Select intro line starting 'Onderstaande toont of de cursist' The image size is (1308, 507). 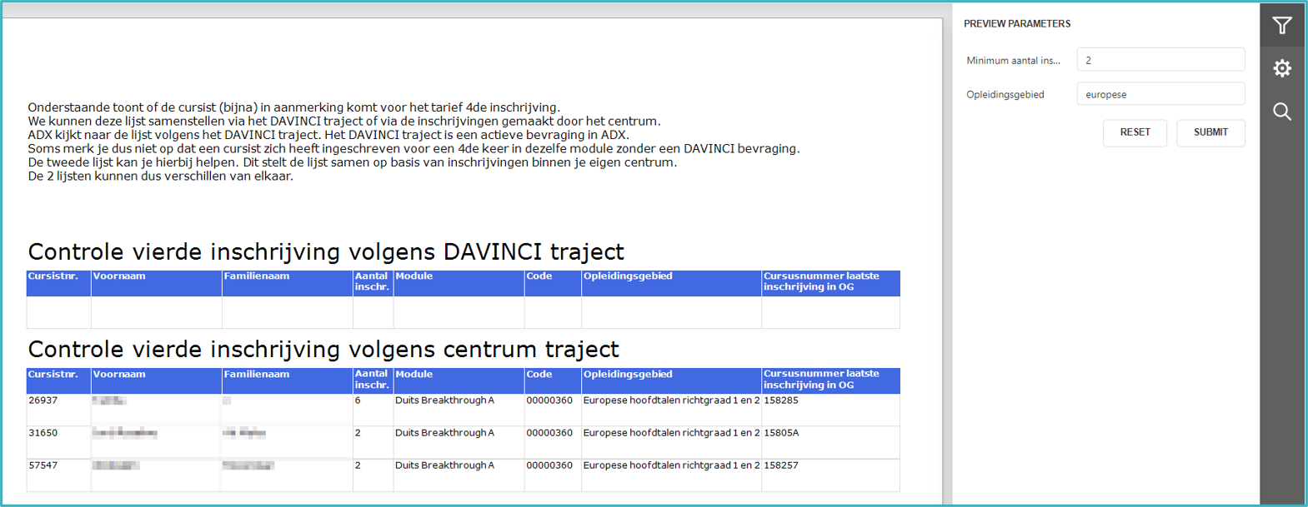293,107
